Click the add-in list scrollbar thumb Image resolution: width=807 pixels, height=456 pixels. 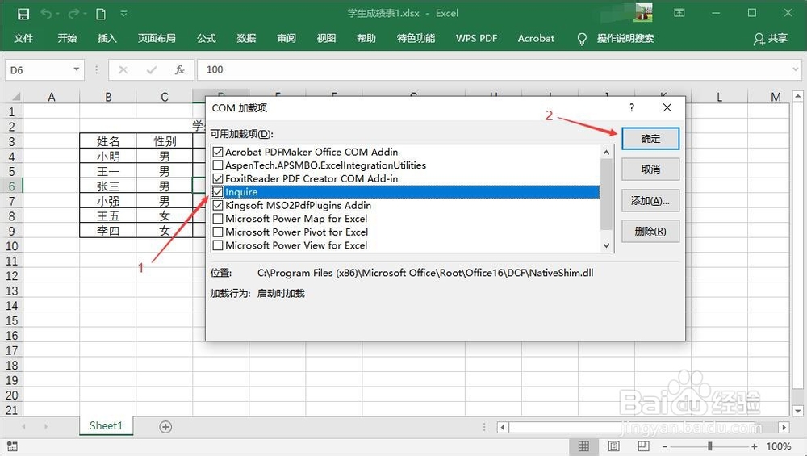click(606, 194)
